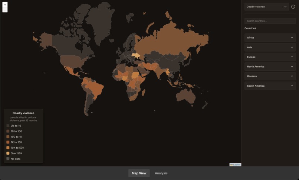Zoom out the map with minus button
The image size is (299, 180).
click(x=5, y=10)
